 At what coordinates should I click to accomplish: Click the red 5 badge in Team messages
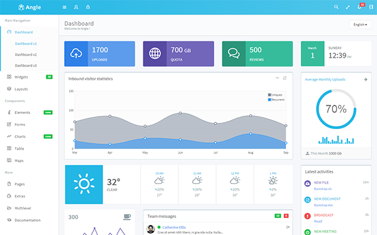[286, 216]
